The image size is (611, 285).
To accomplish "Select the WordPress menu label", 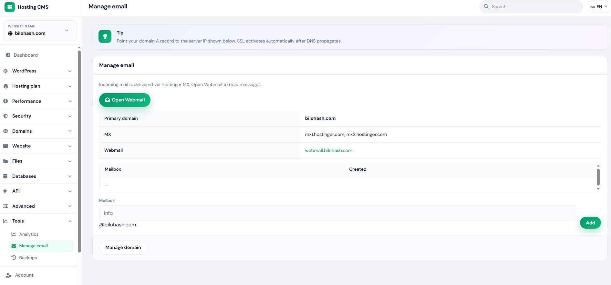I will (24, 71).
